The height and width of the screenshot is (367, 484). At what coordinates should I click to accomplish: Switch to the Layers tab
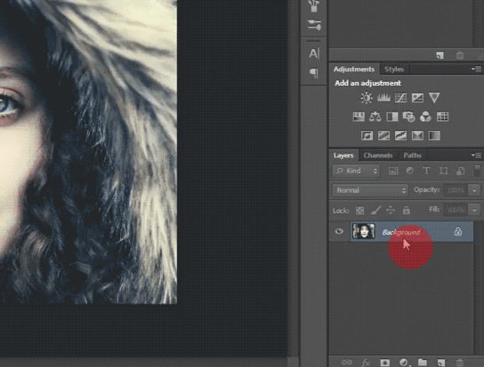click(343, 156)
